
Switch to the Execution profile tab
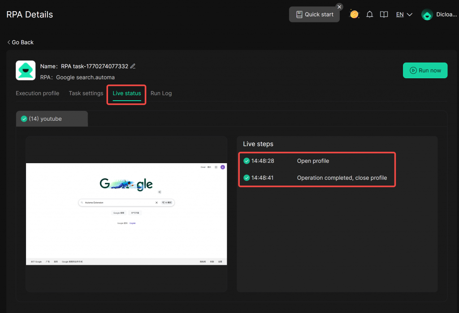[x=37, y=93]
